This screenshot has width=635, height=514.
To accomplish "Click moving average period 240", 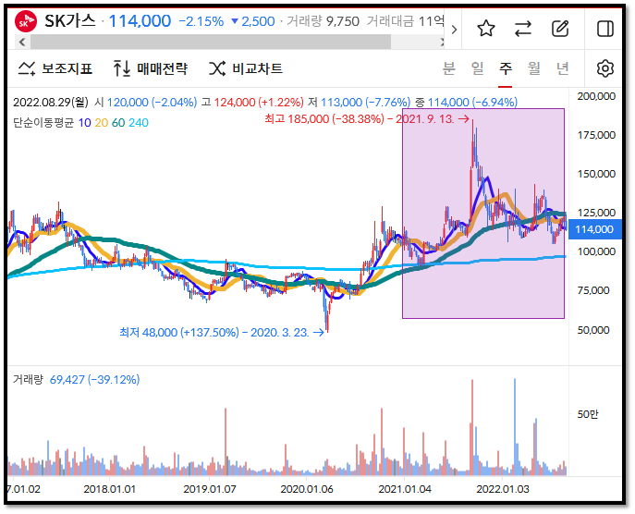I will (x=139, y=123).
